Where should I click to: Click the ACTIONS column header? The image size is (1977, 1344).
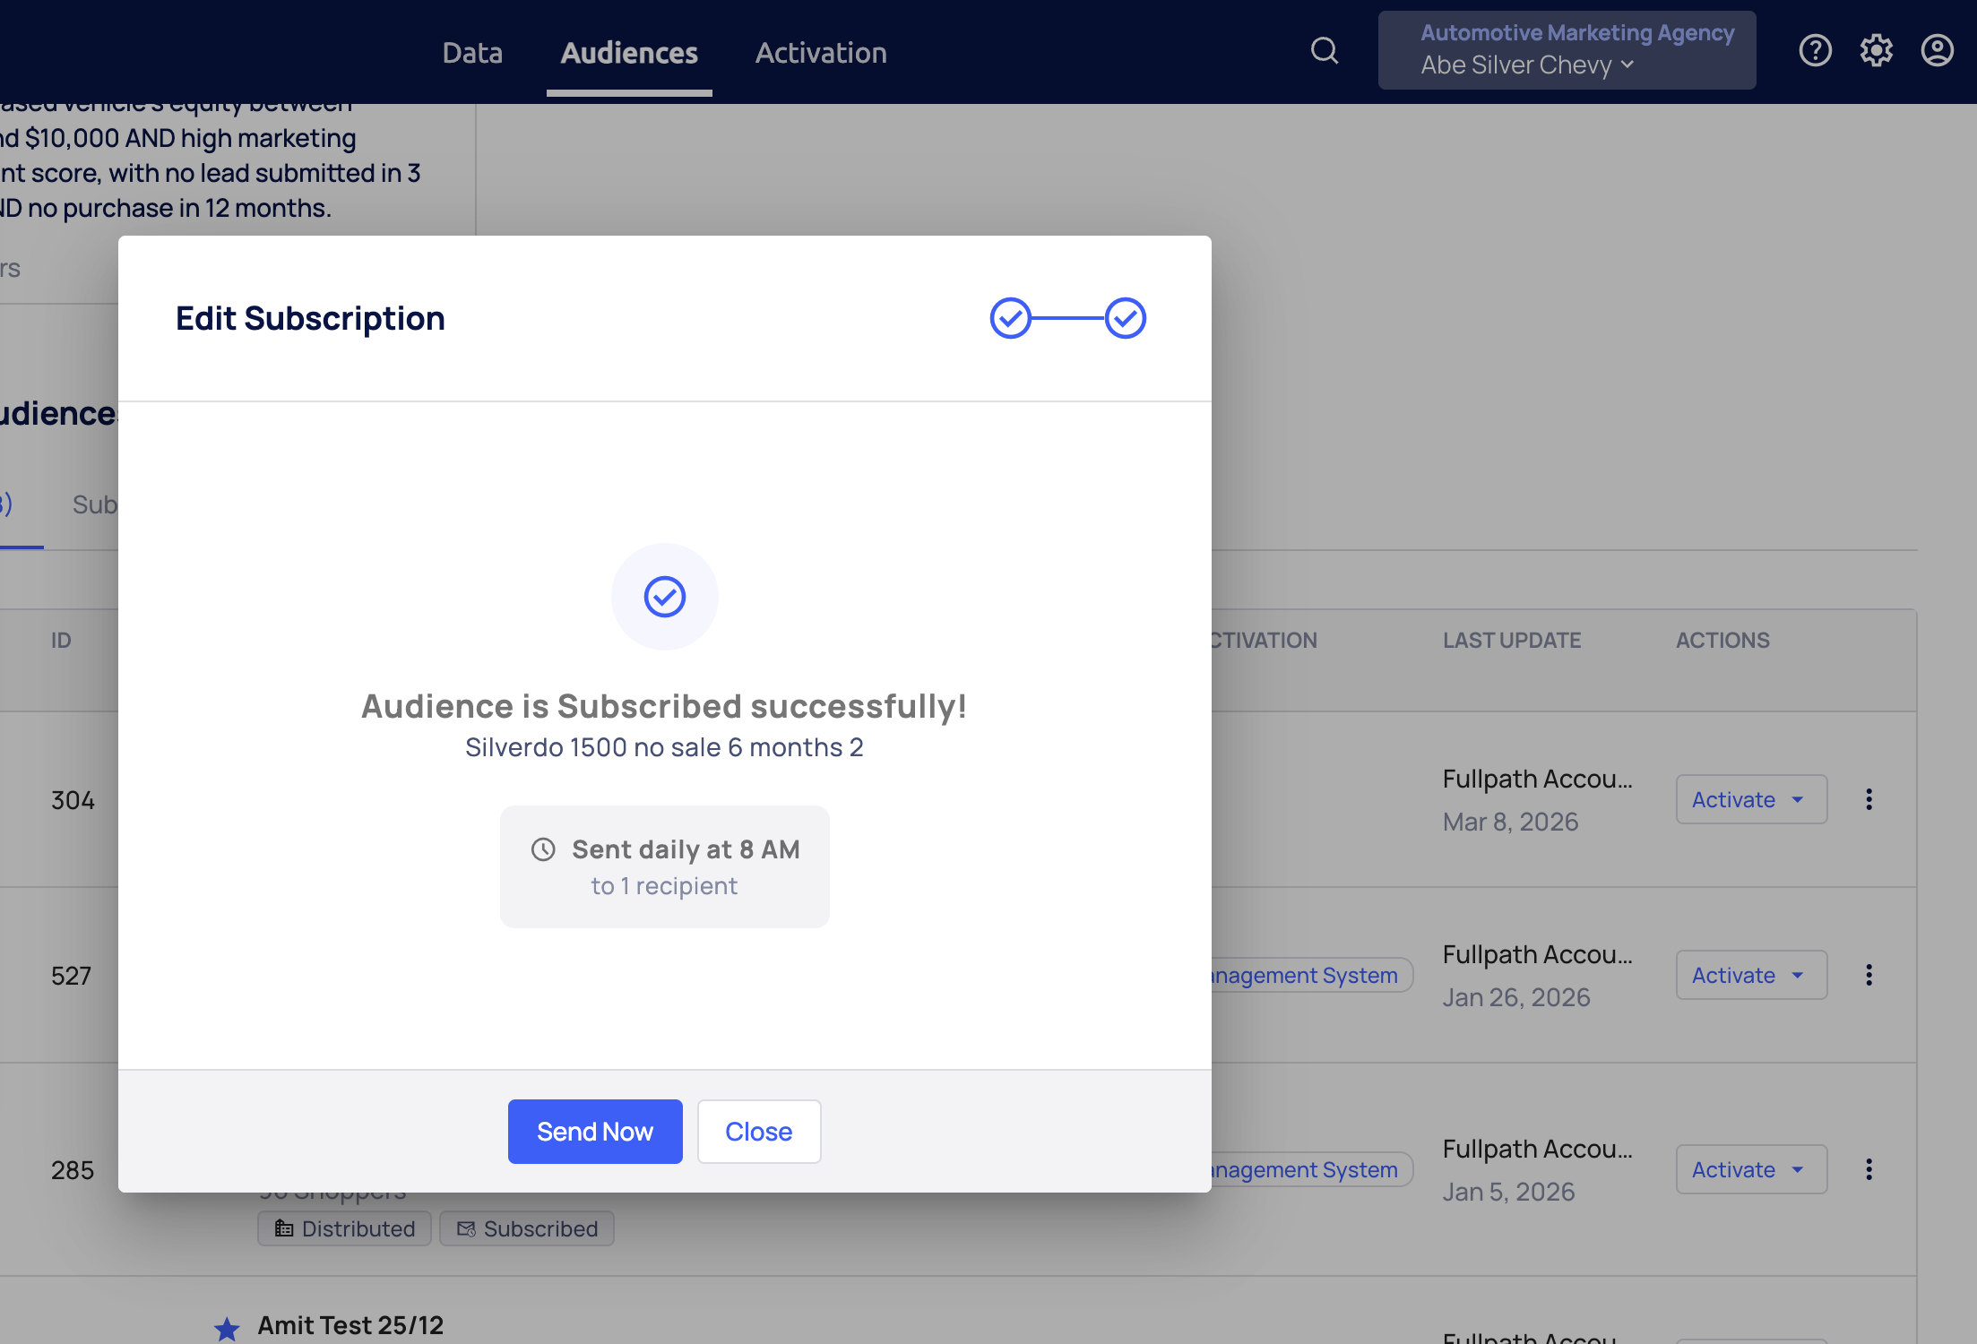(1722, 641)
